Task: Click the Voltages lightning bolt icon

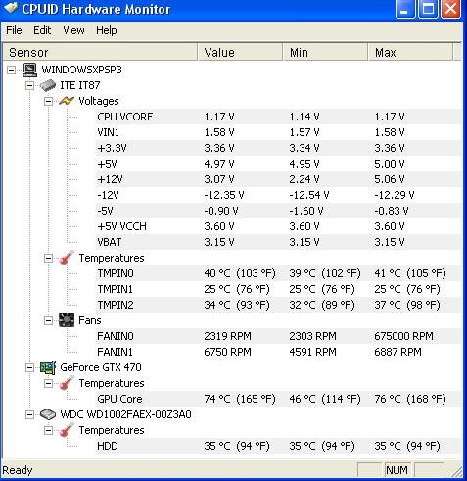Action: coord(67,101)
